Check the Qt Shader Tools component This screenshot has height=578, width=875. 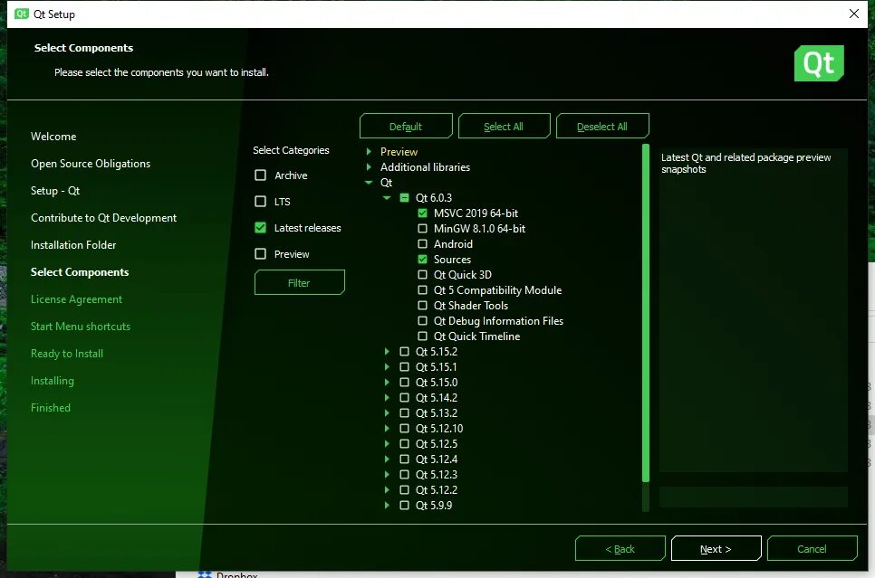[422, 306]
